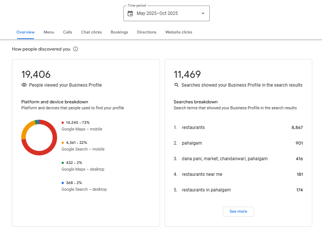Click the red Google Maps mobile legend dot

[x=63, y=123]
